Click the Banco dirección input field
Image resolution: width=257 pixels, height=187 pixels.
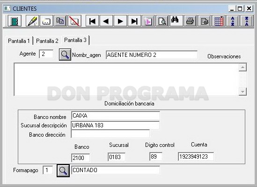coord(110,134)
